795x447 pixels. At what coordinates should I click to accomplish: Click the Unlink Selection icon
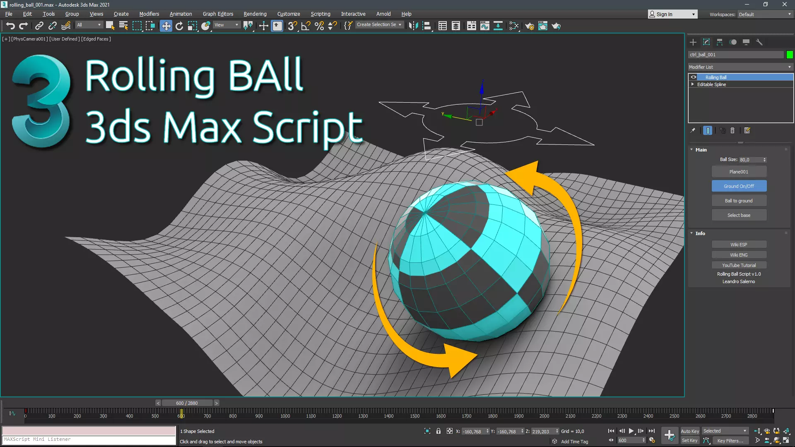coord(52,26)
